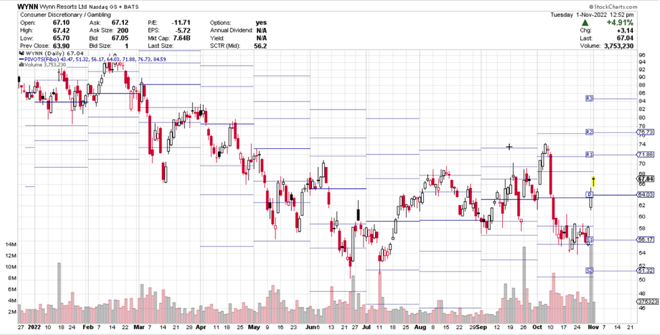Image resolution: width=660 pixels, height=335 pixels.
Task: Click the S2 pivot support marker
Action: (590, 271)
